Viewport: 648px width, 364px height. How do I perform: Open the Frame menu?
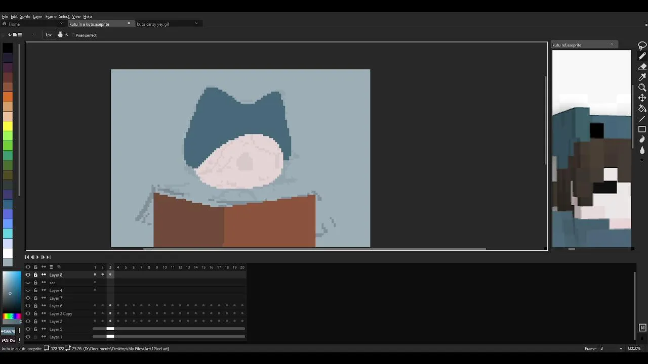pos(51,17)
